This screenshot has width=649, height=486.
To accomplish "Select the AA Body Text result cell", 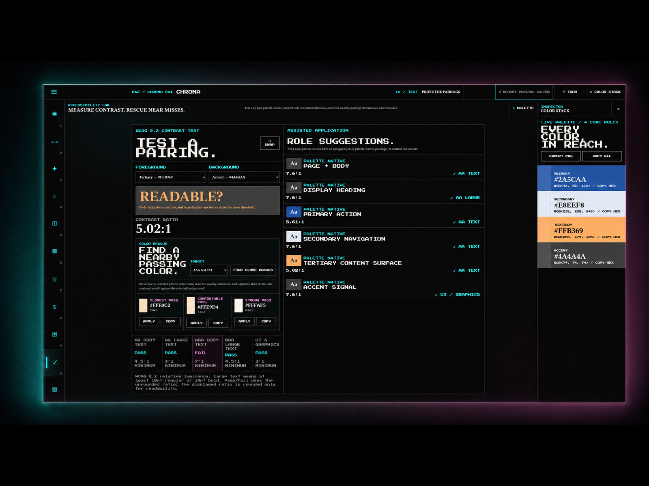I will 147,353.
